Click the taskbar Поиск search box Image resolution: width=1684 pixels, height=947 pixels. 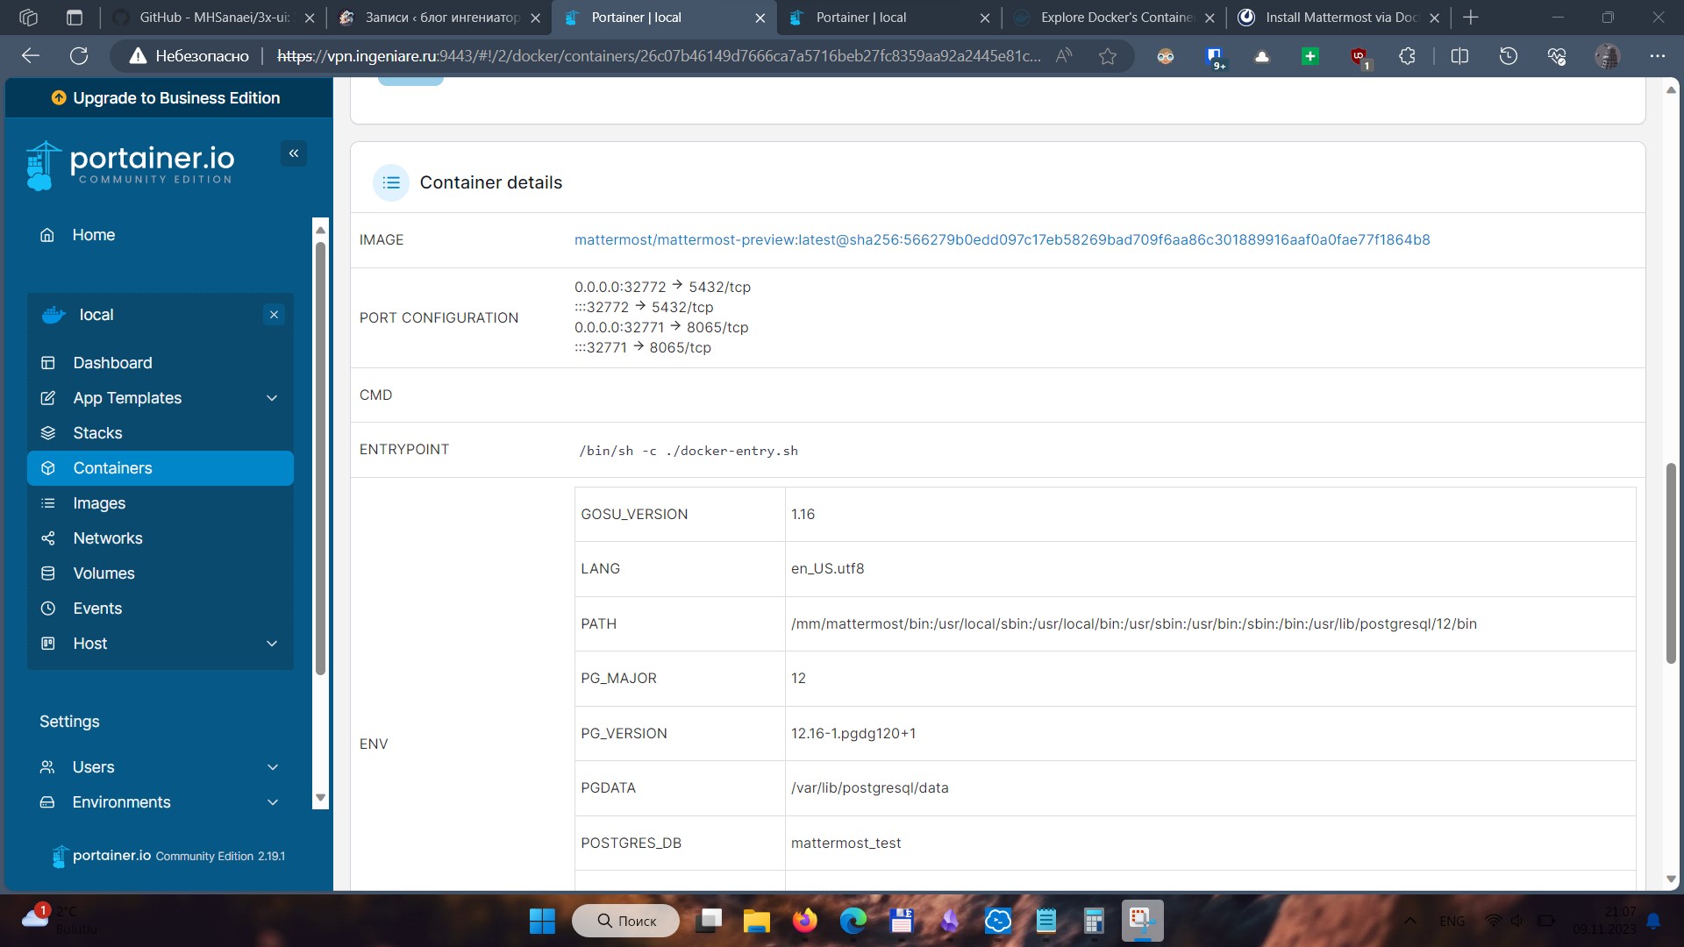(x=626, y=921)
